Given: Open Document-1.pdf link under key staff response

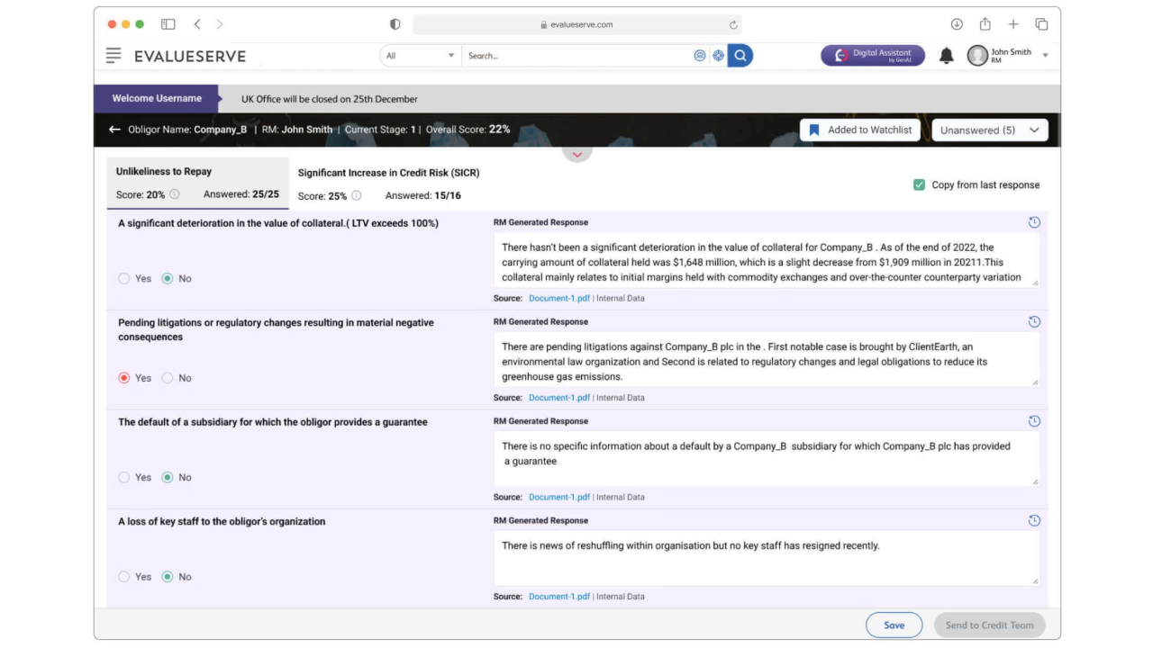Looking at the screenshot, I should tap(559, 597).
